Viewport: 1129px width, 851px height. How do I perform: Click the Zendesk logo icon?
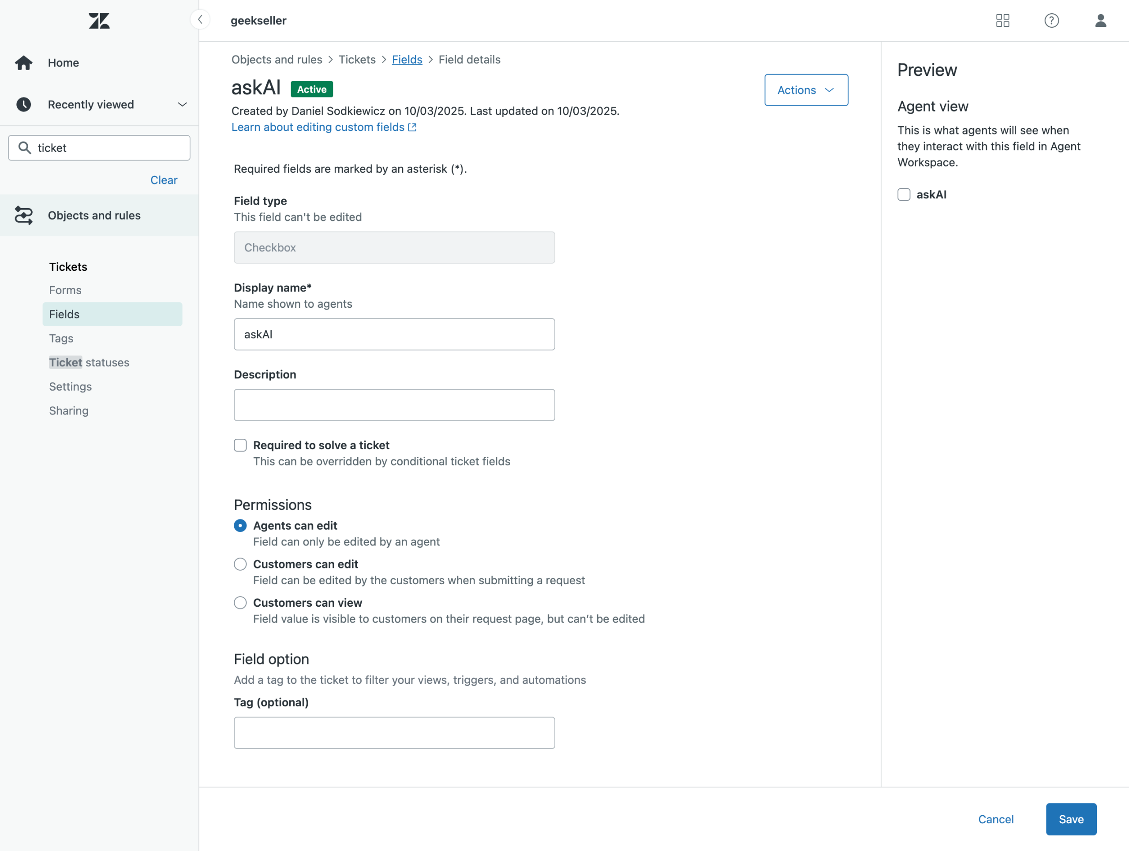tap(99, 21)
